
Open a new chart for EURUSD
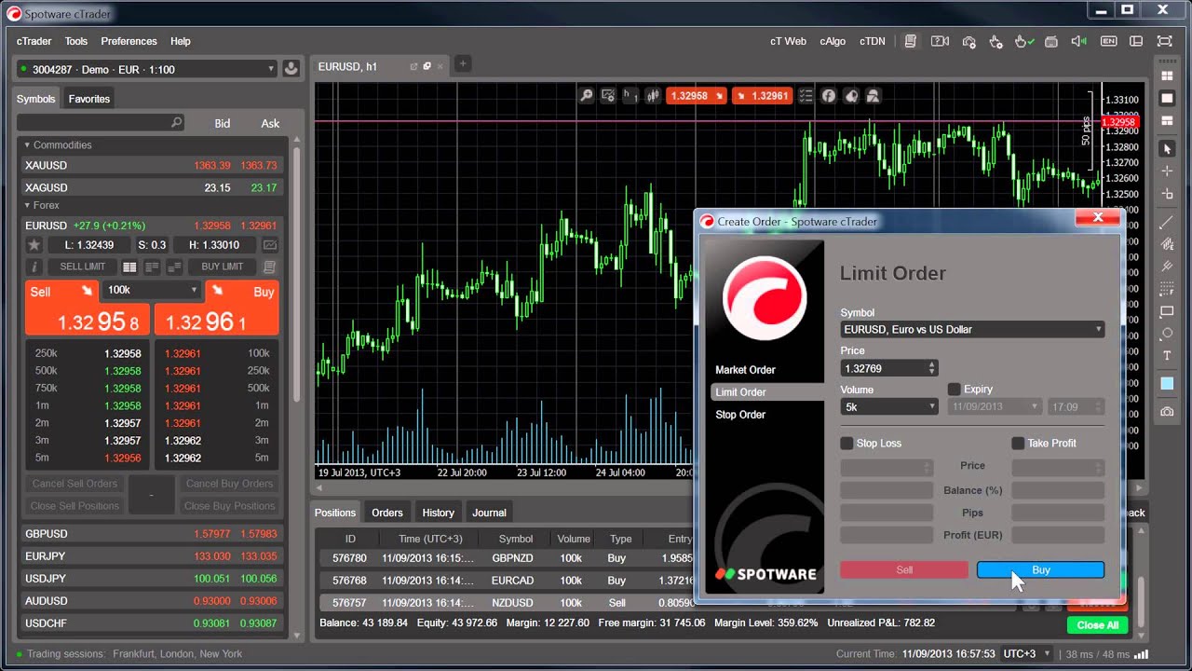[270, 245]
